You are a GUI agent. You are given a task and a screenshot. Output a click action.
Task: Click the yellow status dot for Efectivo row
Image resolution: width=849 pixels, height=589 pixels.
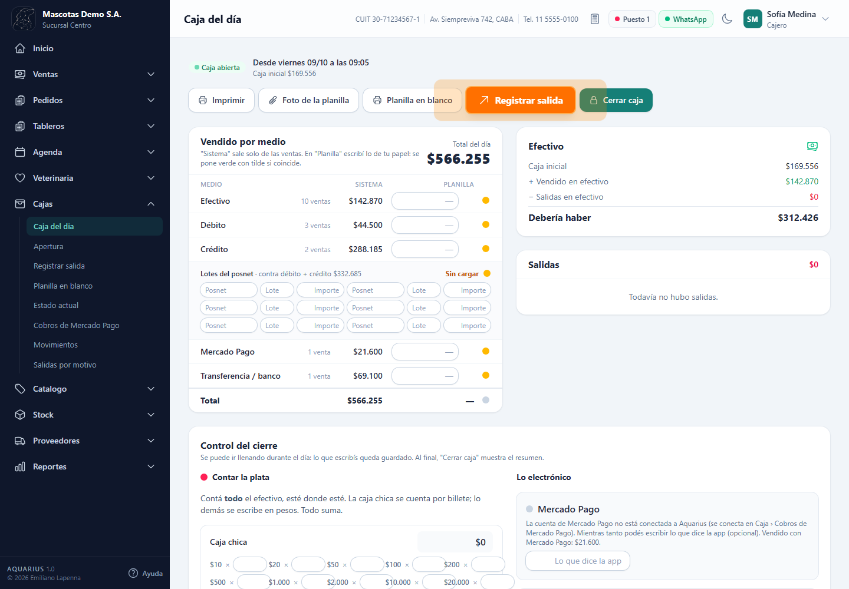click(486, 200)
